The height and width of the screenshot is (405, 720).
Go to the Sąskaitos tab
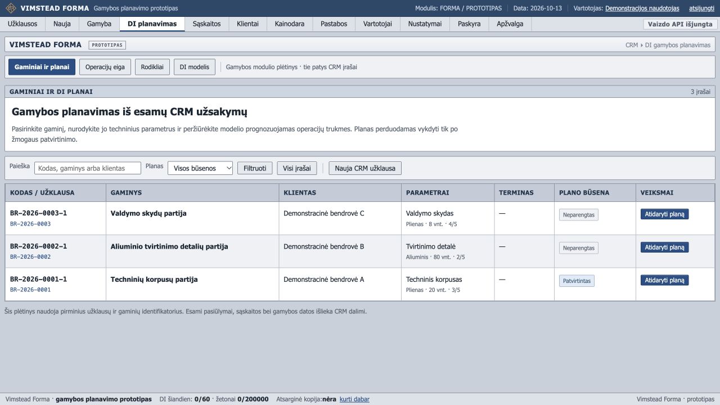click(x=206, y=24)
